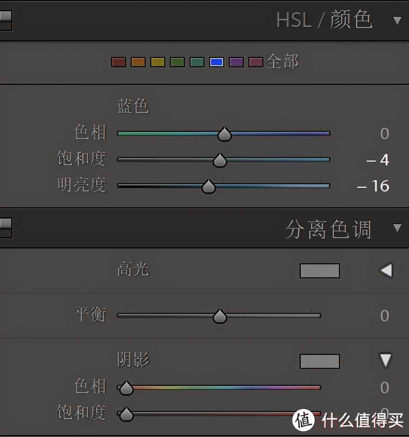Open the 阴影 shadow color picker
The height and width of the screenshot is (437, 409).
tap(319, 361)
